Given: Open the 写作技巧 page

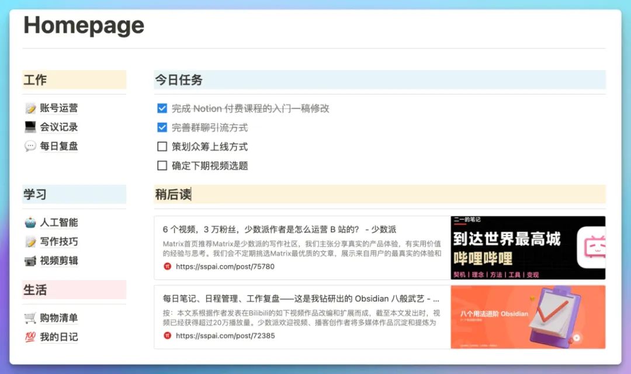Looking at the screenshot, I should pyautogui.click(x=59, y=241).
